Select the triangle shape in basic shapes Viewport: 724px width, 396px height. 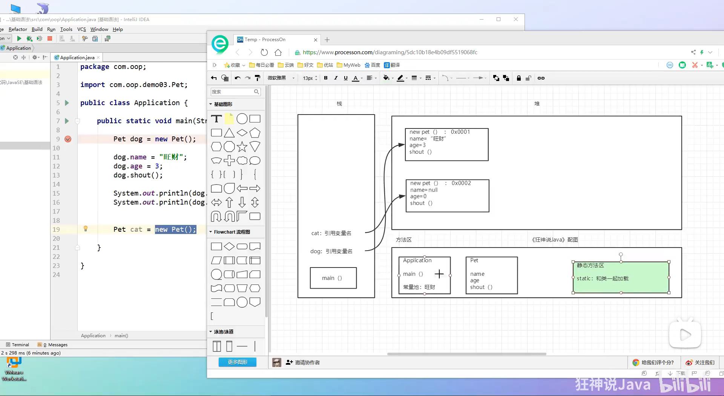tap(229, 133)
